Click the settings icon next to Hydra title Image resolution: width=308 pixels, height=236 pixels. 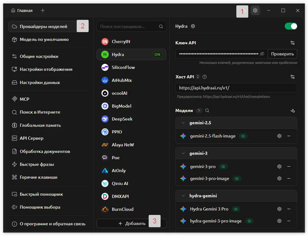[193, 26]
